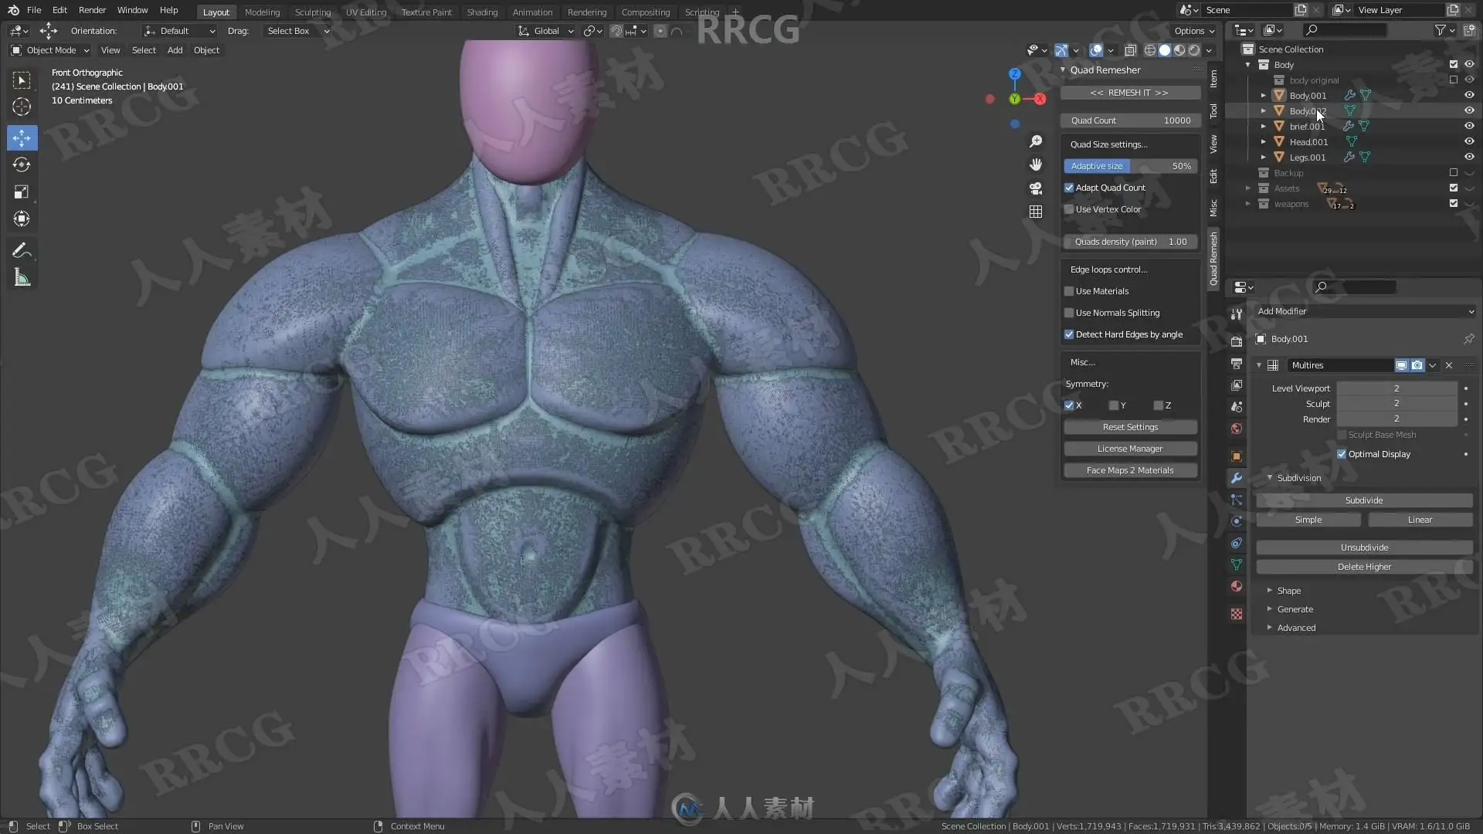
Task: Open the Render menu
Action: tap(92, 10)
